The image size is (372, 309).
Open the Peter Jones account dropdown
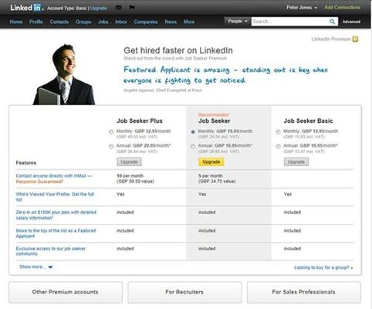click(x=302, y=8)
